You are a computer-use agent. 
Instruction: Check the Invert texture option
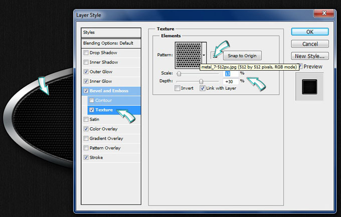(178, 88)
